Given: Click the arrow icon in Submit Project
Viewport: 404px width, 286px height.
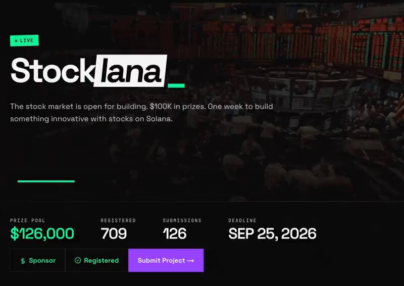Looking at the screenshot, I should pos(190,261).
